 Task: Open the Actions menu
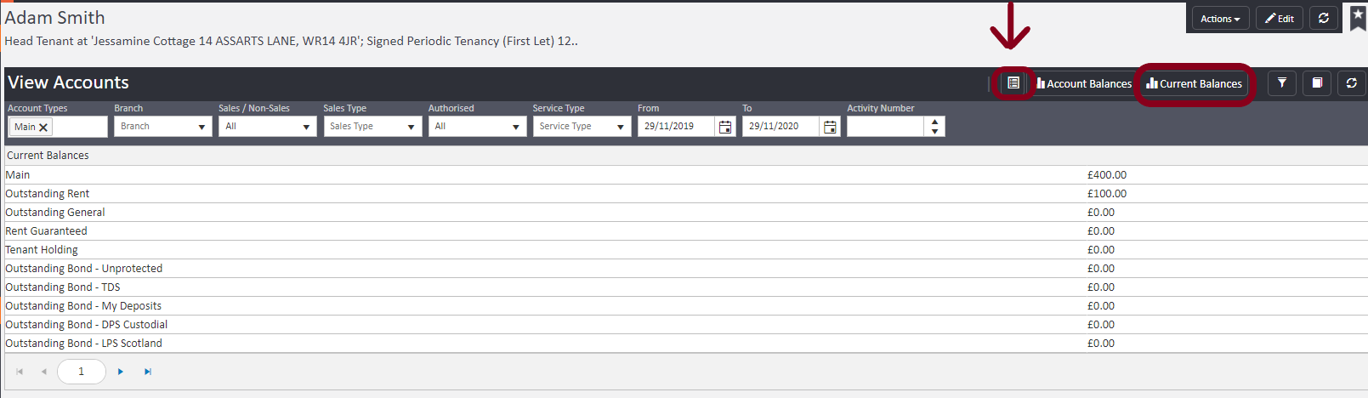(x=1219, y=18)
